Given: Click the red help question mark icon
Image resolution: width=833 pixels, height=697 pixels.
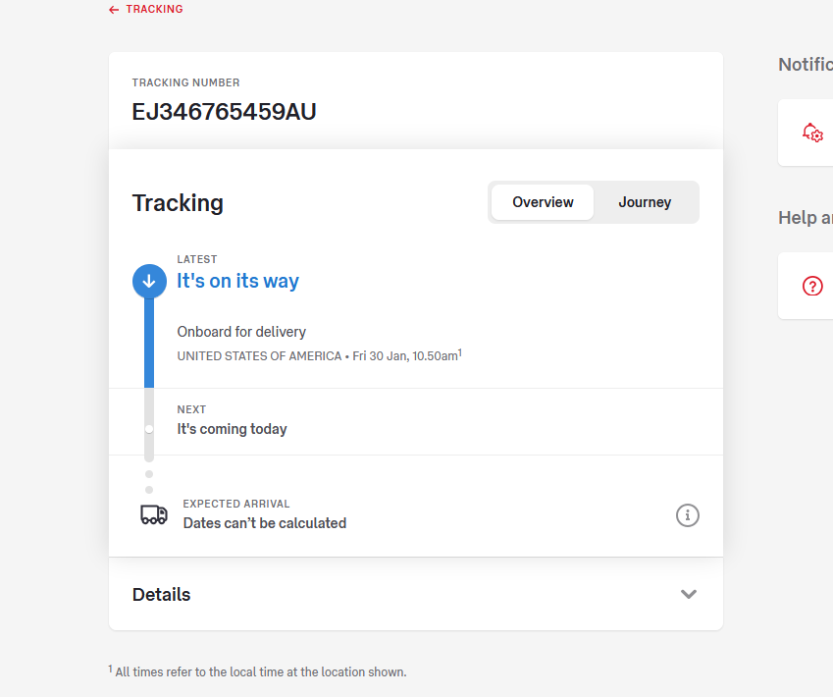Looking at the screenshot, I should [x=812, y=286].
